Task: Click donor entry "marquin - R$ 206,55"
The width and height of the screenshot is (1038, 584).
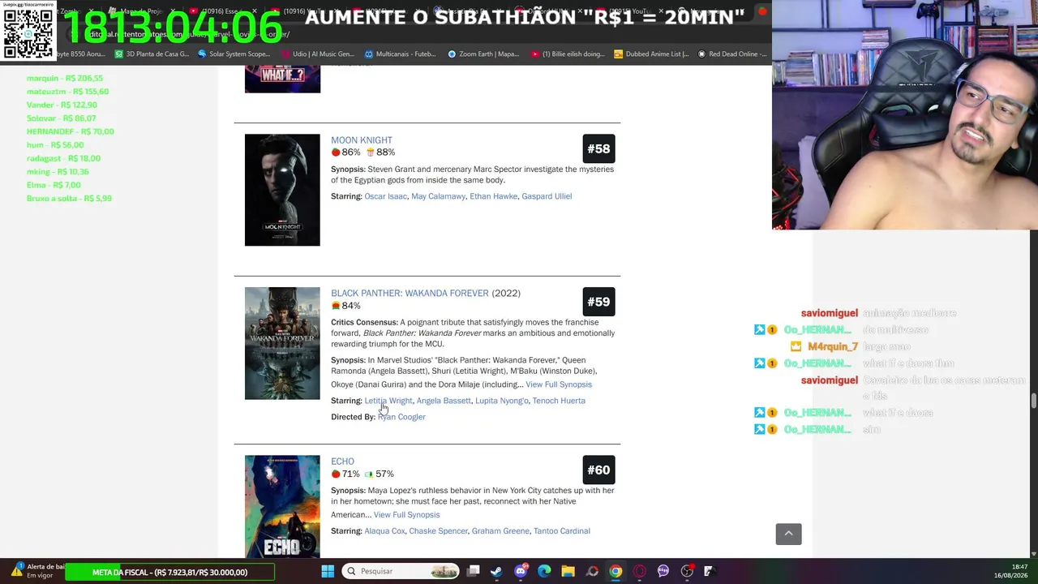Action: coord(65,78)
